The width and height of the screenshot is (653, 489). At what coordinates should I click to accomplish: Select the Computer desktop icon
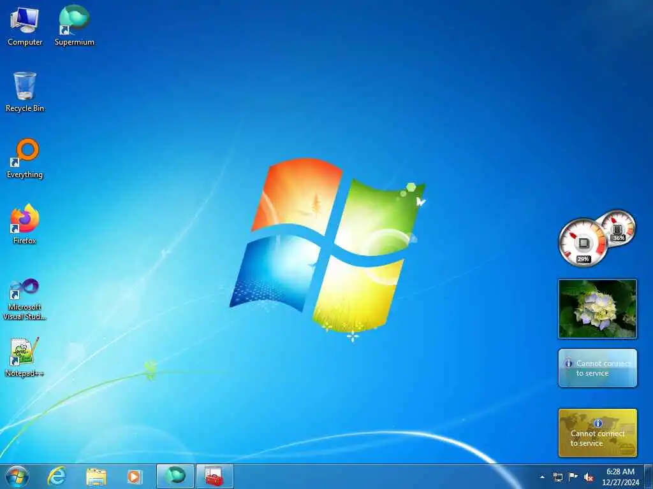coord(25,25)
